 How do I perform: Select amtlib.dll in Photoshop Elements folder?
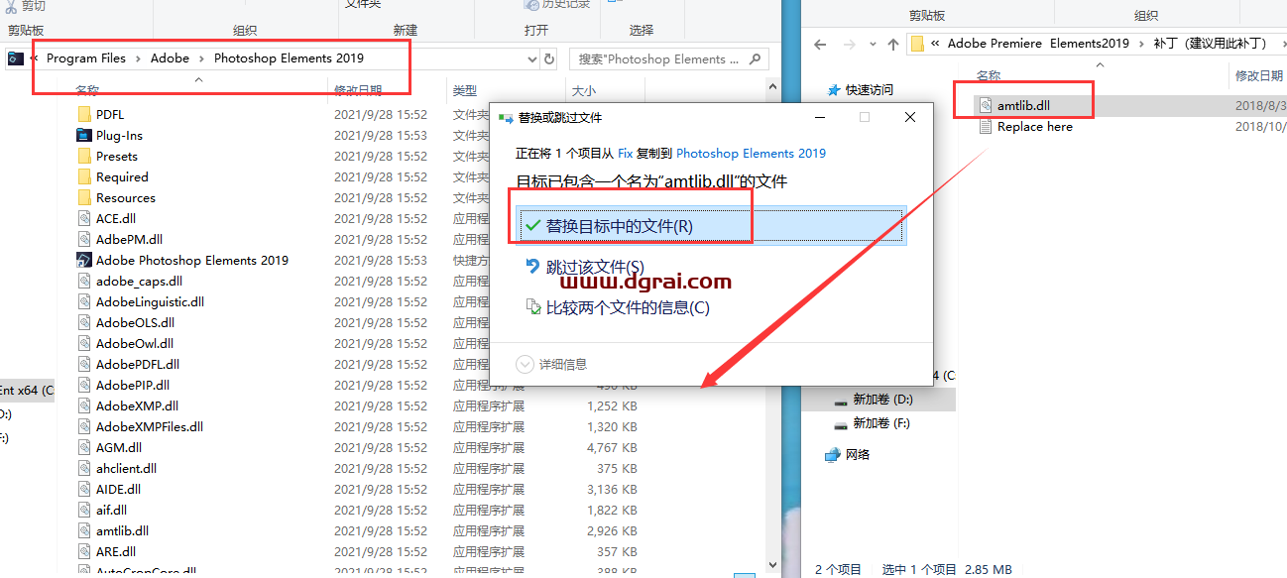(122, 531)
